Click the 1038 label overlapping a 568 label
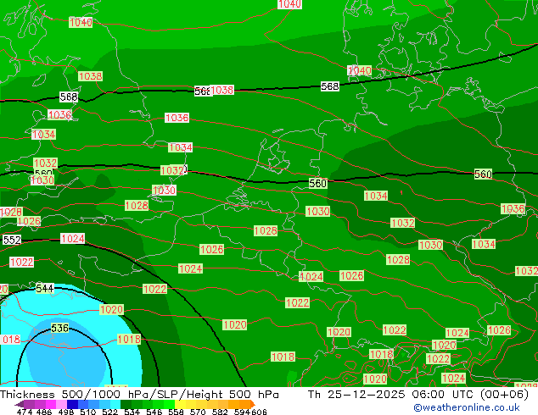This screenshot has height=415, width=538. pos(222,90)
